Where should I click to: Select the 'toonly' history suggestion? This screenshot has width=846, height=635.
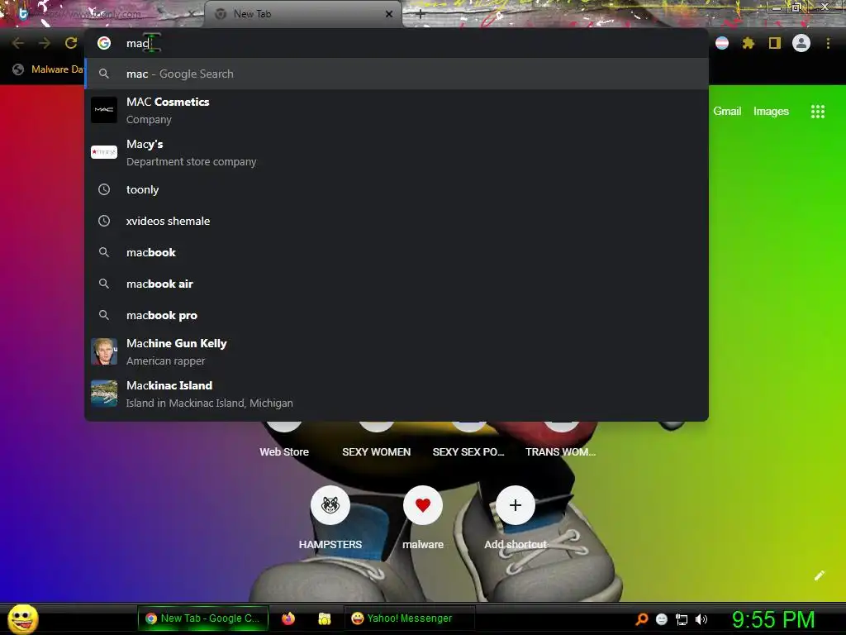pyautogui.click(x=397, y=189)
